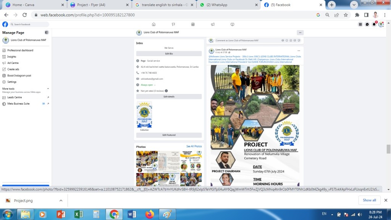Image resolution: width=391 pixels, height=220 pixels.
Task: Open the Chrome zoom magnifier icon
Action: pyautogui.click(x=327, y=15)
